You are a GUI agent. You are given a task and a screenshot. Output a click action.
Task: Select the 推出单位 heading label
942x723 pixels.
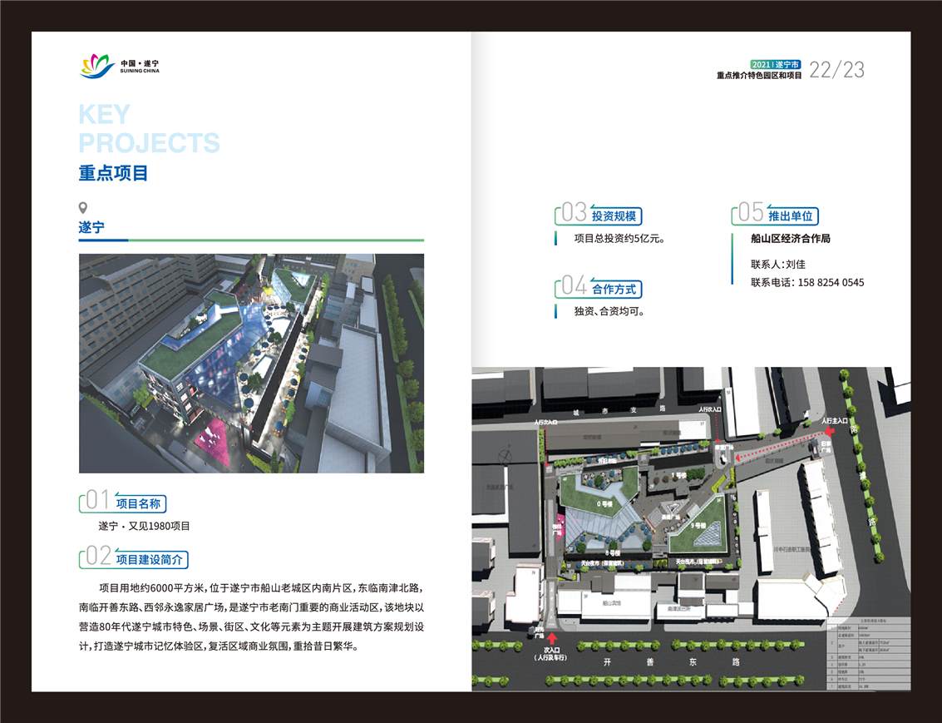[790, 216]
